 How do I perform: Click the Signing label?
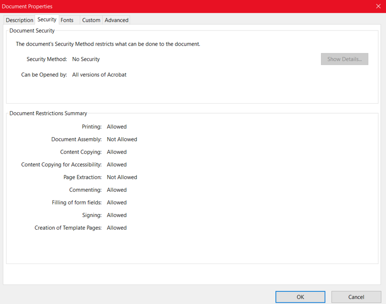tap(92, 215)
